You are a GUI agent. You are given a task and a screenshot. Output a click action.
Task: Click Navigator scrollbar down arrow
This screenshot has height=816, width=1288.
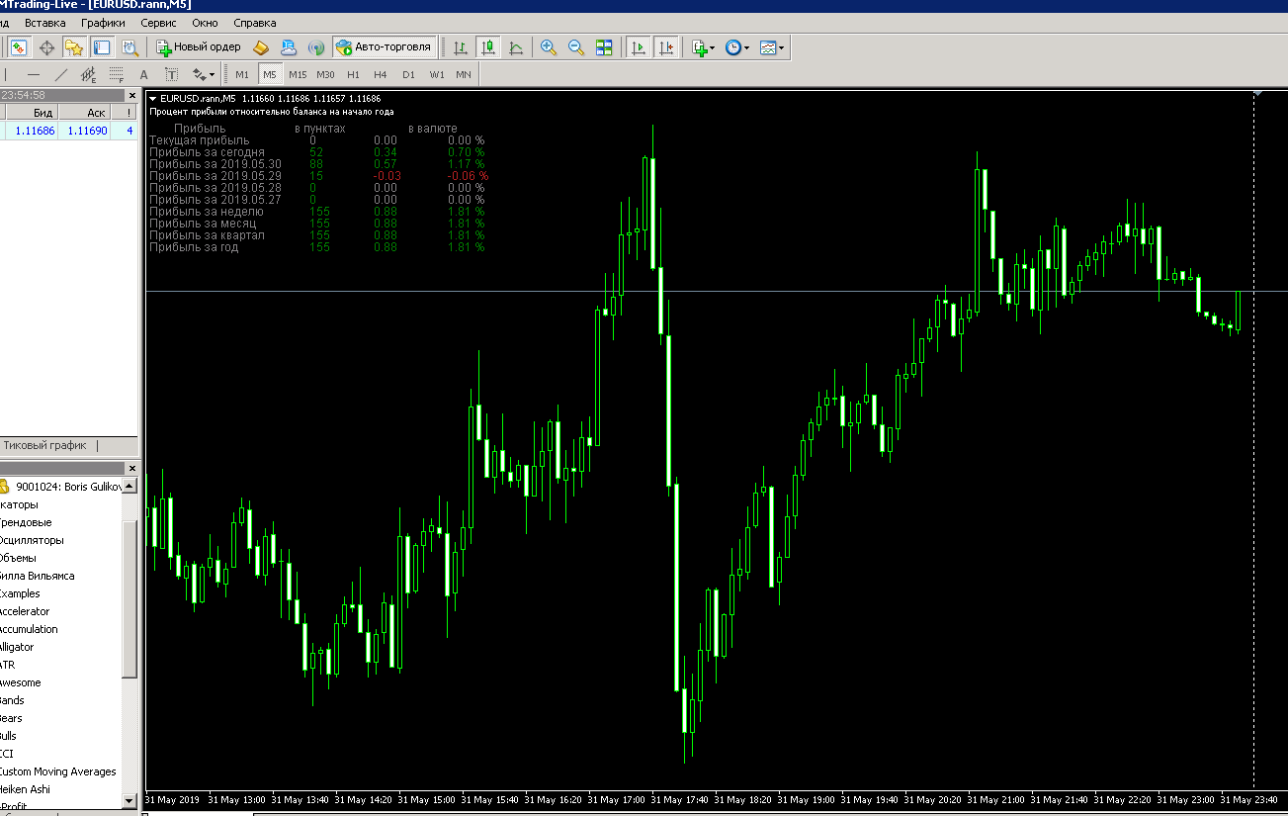tap(129, 799)
